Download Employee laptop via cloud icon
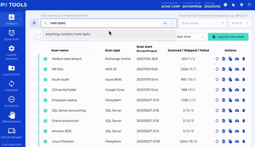 (x=237, y=100)
